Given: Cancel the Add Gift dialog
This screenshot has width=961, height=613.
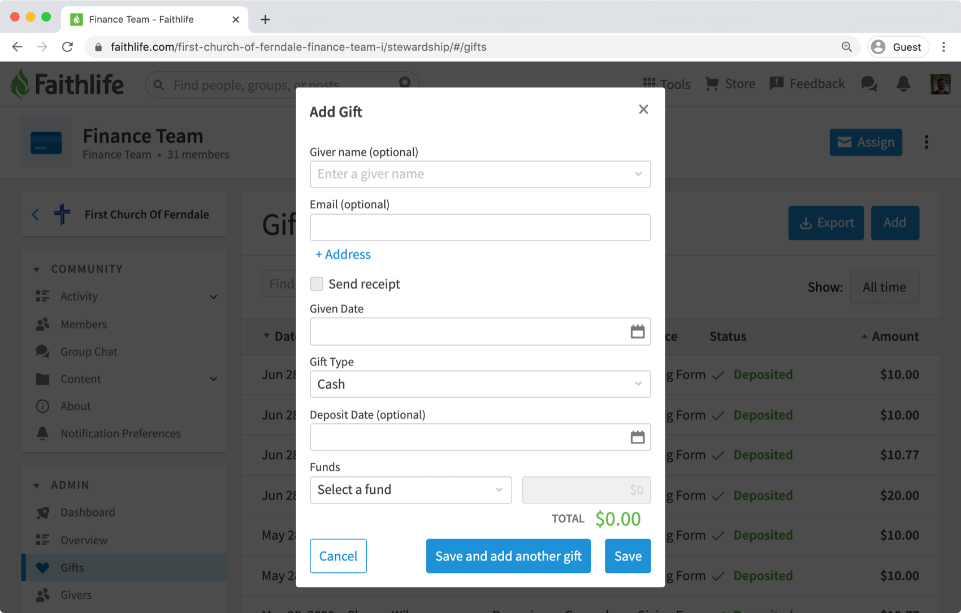Looking at the screenshot, I should pyautogui.click(x=338, y=556).
